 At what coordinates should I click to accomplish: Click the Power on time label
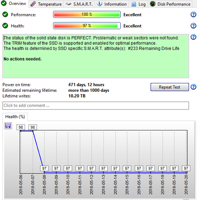point(17,85)
